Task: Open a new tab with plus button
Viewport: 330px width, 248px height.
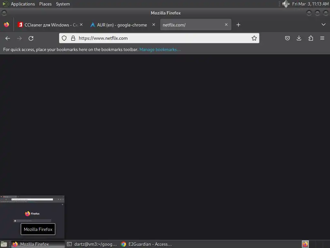Action: click(x=238, y=25)
